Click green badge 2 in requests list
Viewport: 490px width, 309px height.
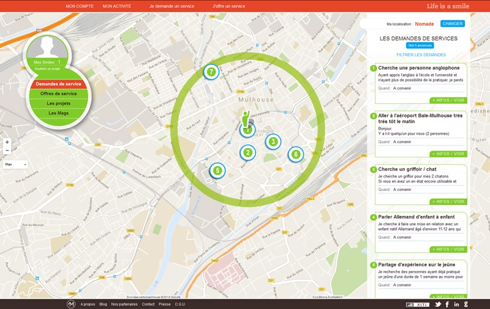[374, 116]
